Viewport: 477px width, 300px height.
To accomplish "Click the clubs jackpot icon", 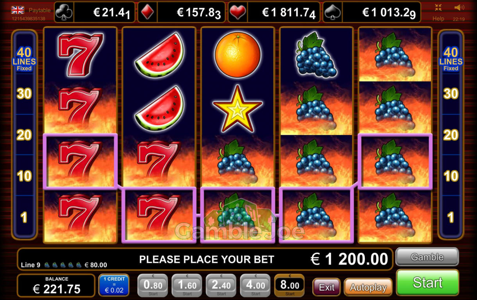I will tap(64, 12).
